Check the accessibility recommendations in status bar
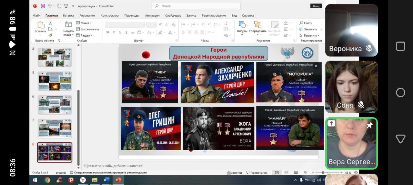Screen dimensions: 413x185 tap(108, 172)
